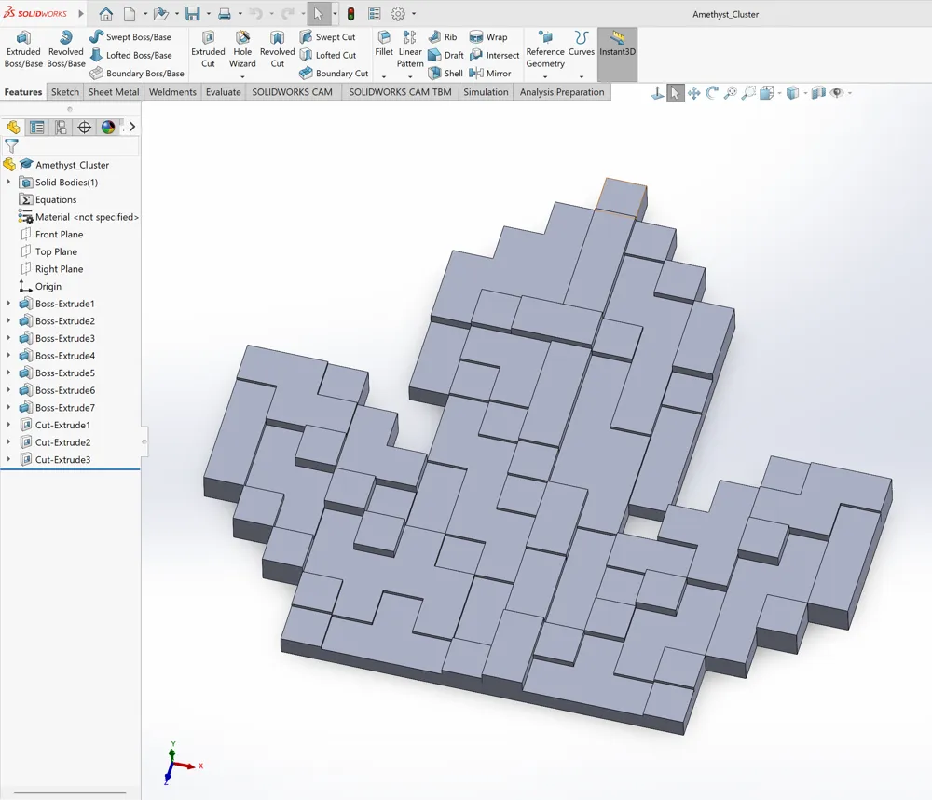Open the Display Style dropdown

(795, 92)
